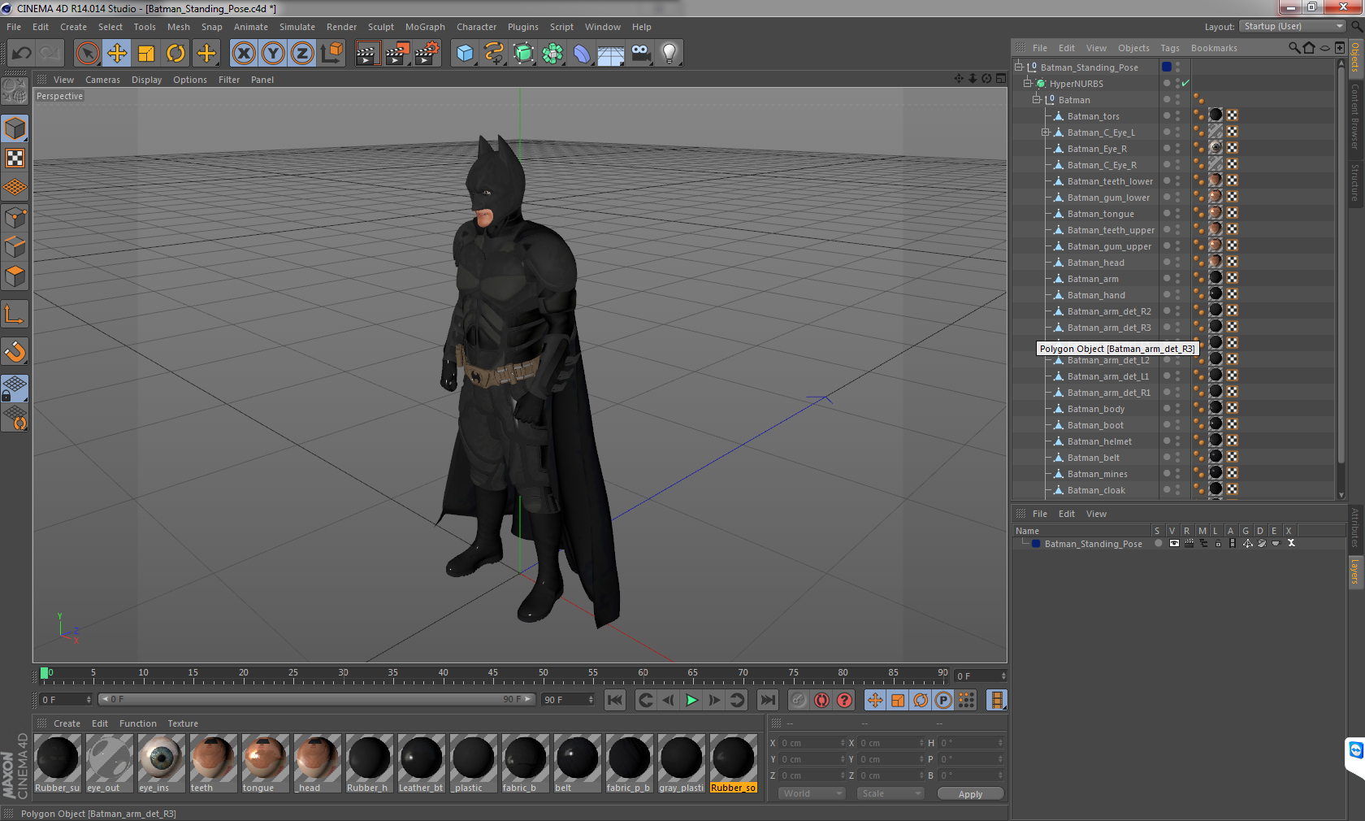Open the deformer objects icon

(x=582, y=54)
